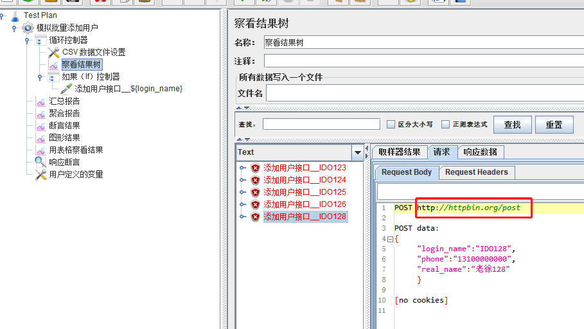Enable the 正则表达式 checkbox
Image resolution: width=584 pixels, height=329 pixels.
pyautogui.click(x=445, y=125)
